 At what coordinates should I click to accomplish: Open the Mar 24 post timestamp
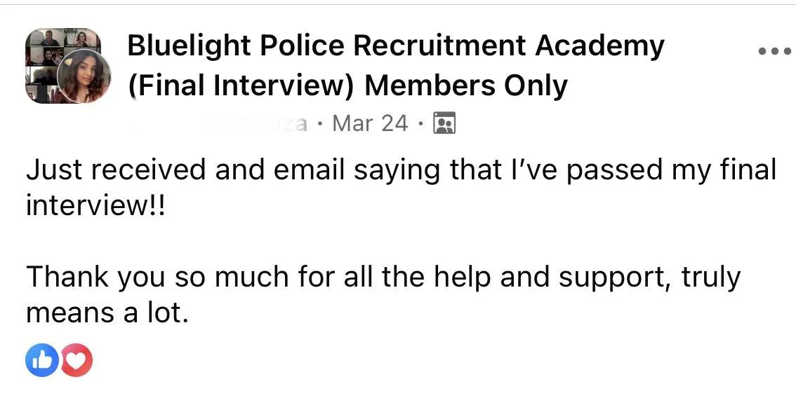pos(370,123)
